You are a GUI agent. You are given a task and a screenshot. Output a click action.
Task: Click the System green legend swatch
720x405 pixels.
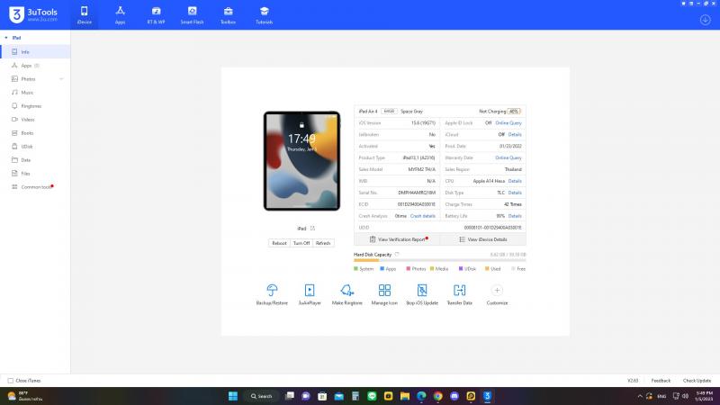355,268
